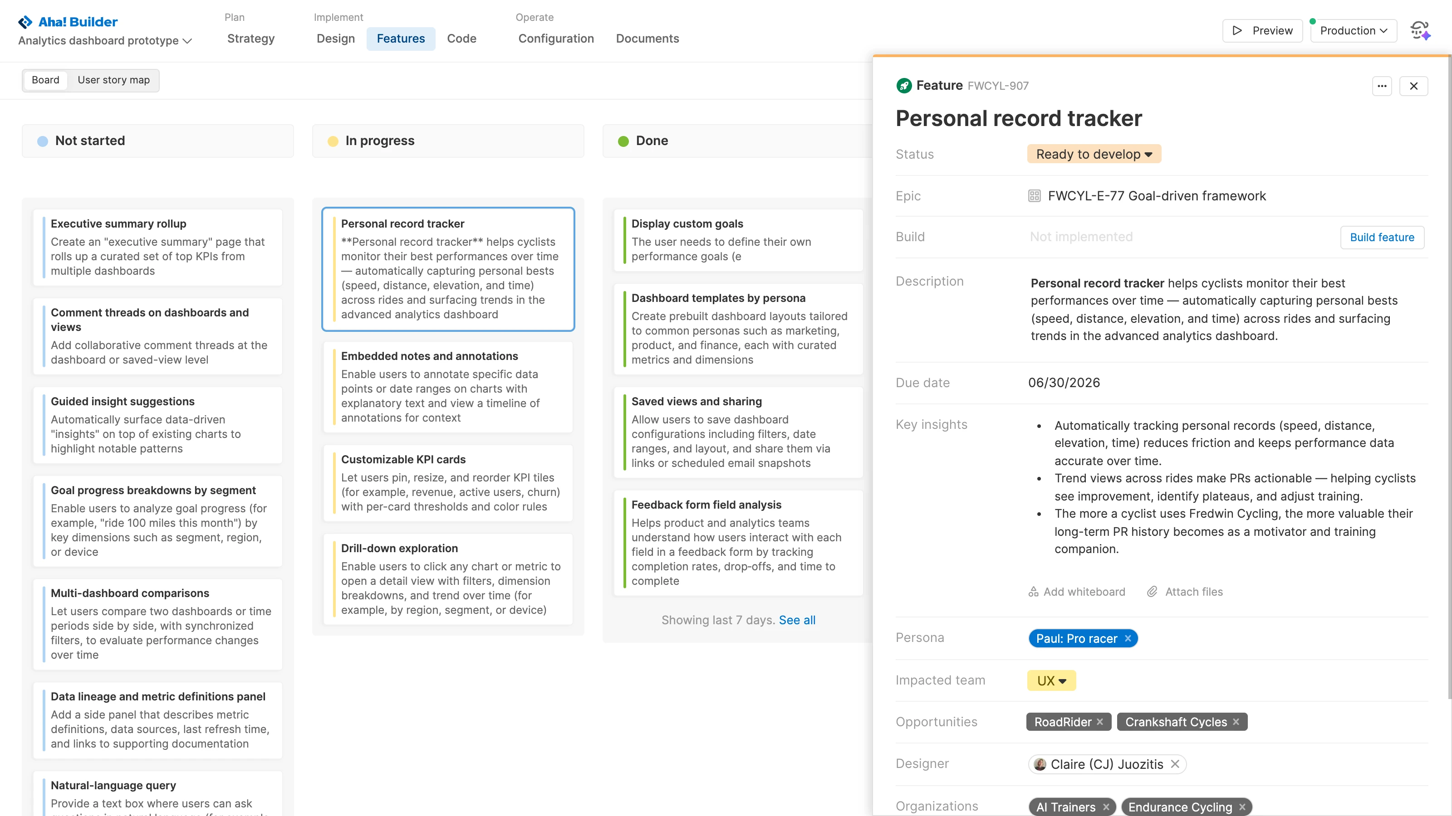Open See all in the Done column

point(798,620)
